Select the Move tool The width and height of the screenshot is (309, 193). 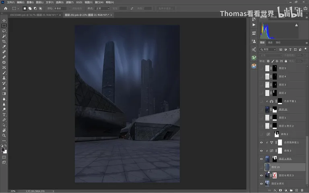click(4, 21)
